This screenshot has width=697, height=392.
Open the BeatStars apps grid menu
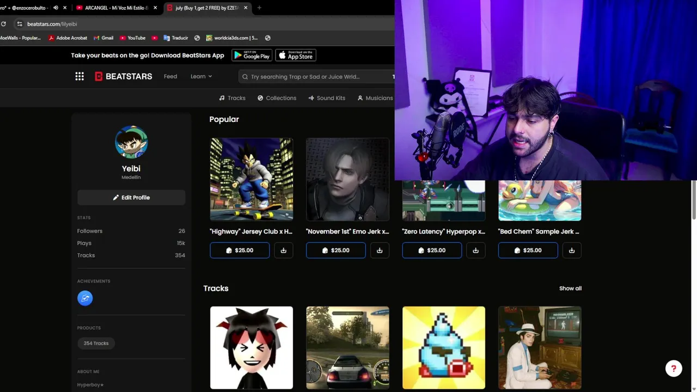(80, 76)
